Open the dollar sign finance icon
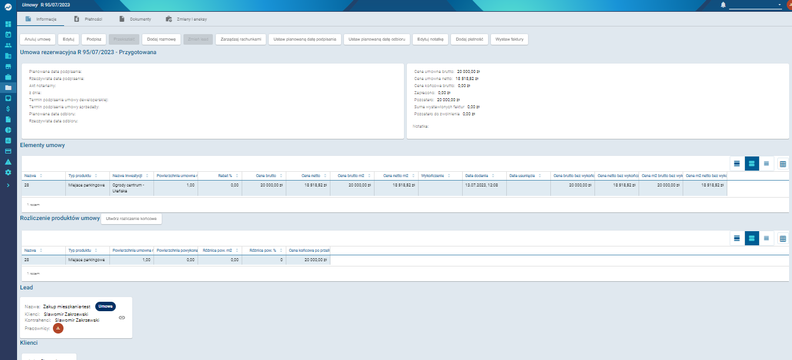 click(8, 109)
